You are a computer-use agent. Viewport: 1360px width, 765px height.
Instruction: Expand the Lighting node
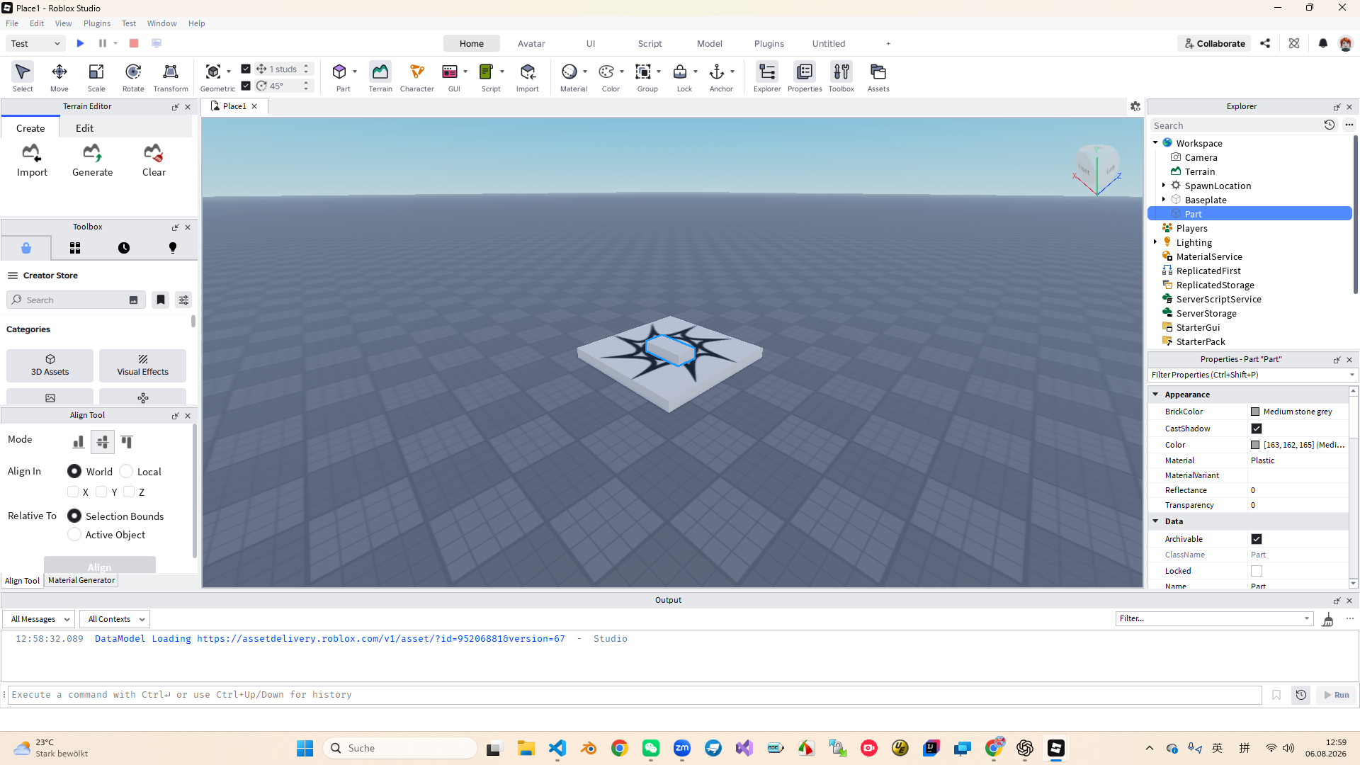click(x=1155, y=242)
